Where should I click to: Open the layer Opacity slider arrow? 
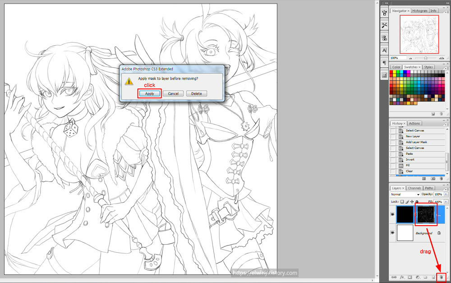[446, 195]
